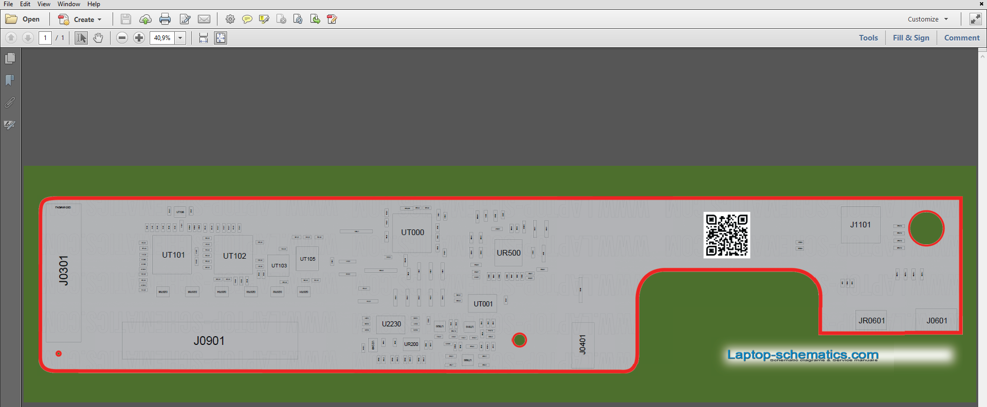Screen dimensions: 987x407
Task: Select the highlight text tool
Action: (x=264, y=20)
